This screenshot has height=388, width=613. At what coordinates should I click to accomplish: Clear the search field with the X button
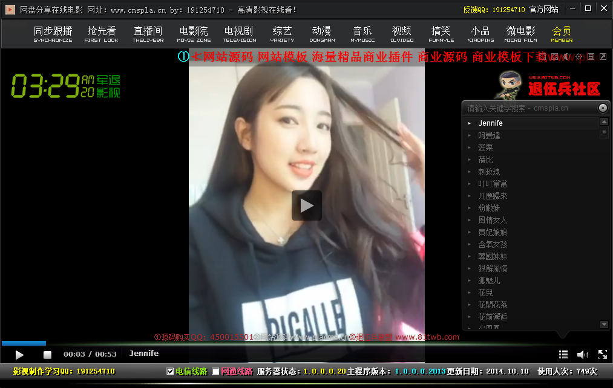click(x=603, y=108)
